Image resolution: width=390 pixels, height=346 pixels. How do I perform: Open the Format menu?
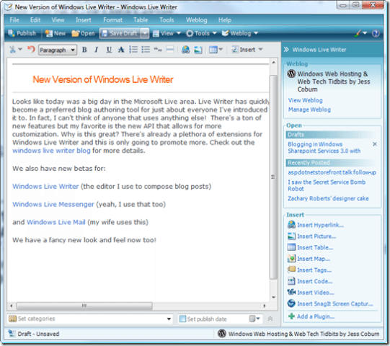[112, 20]
